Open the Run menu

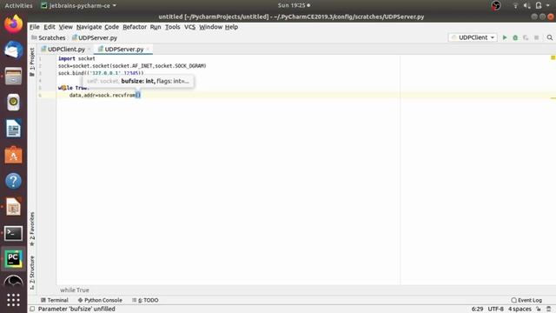(x=156, y=27)
